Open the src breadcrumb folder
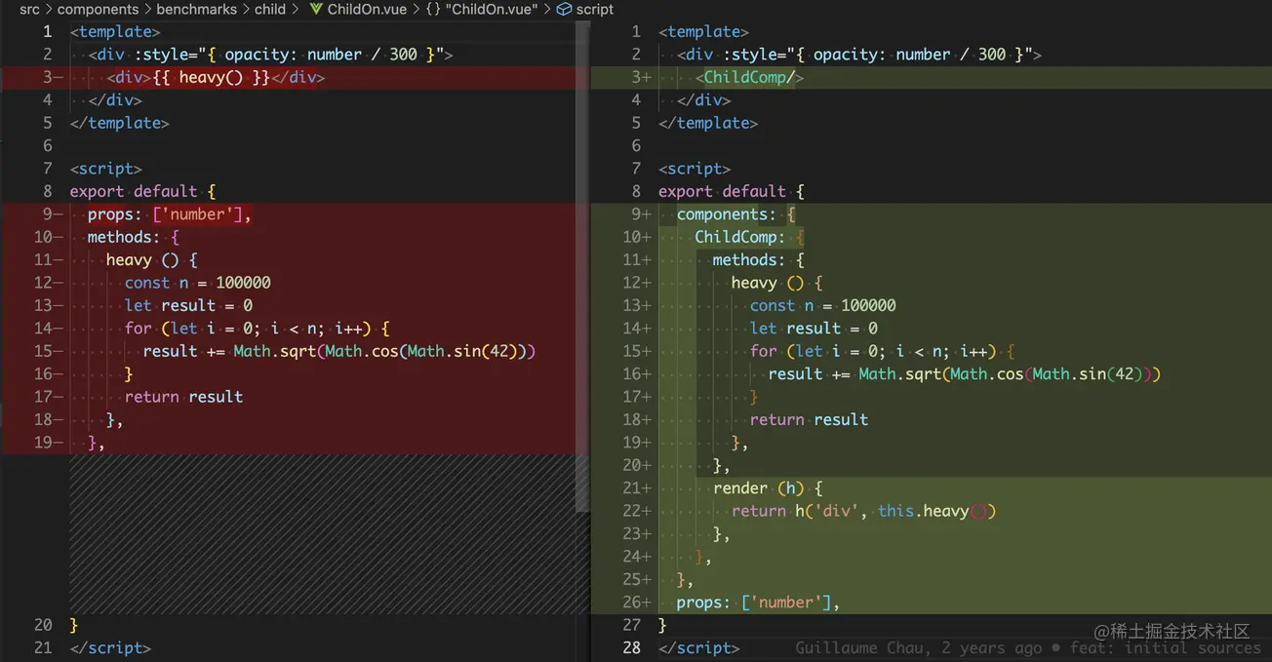 29,9
